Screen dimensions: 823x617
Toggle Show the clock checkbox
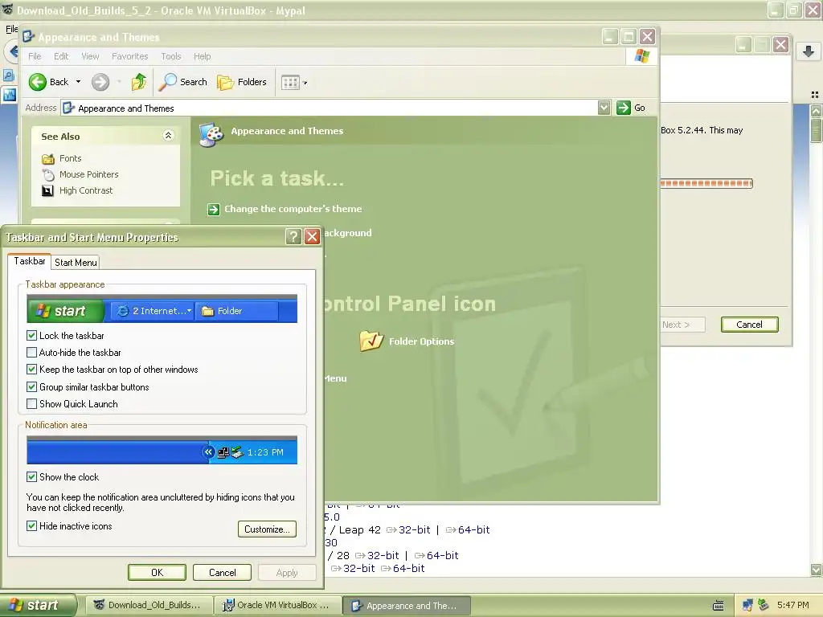tap(31, 477)
